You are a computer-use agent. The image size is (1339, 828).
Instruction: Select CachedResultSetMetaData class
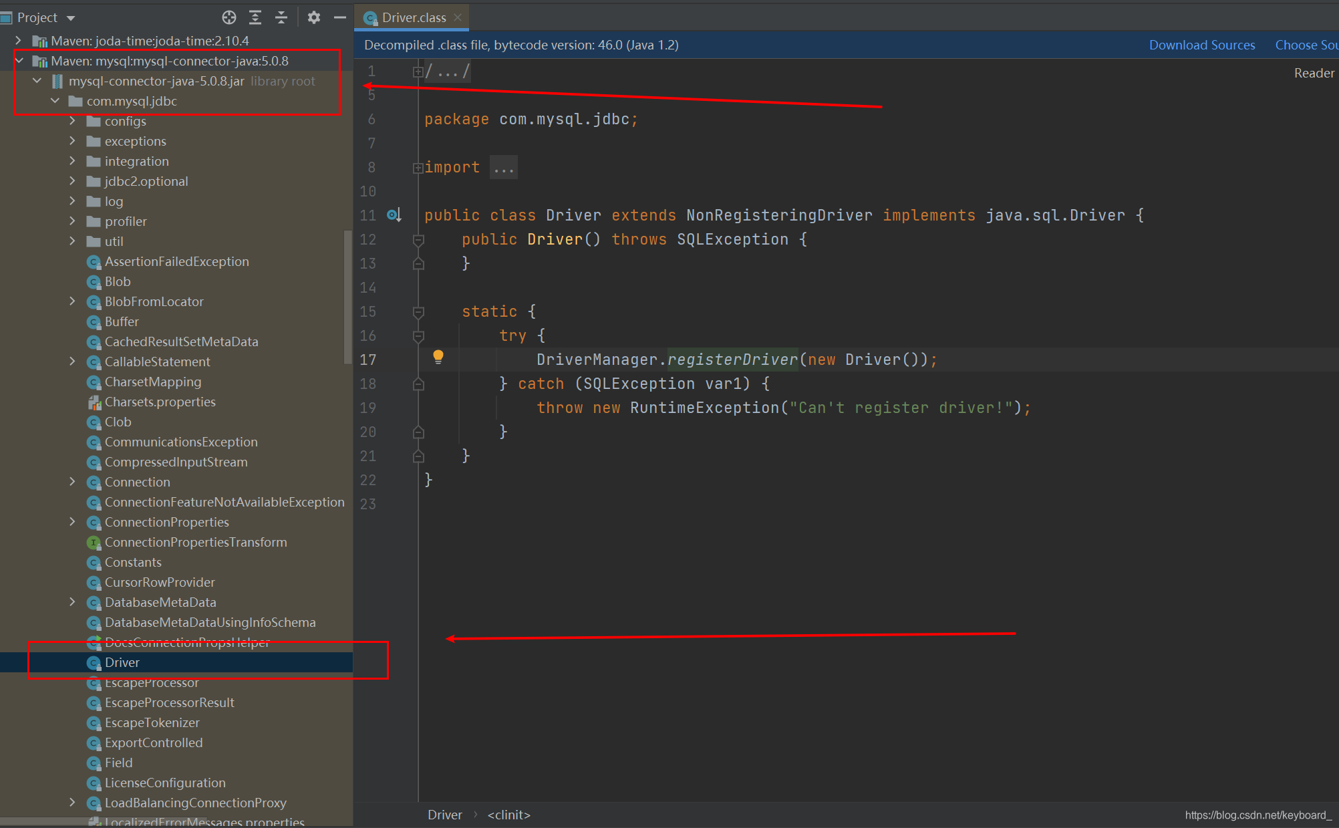point(181,341)
